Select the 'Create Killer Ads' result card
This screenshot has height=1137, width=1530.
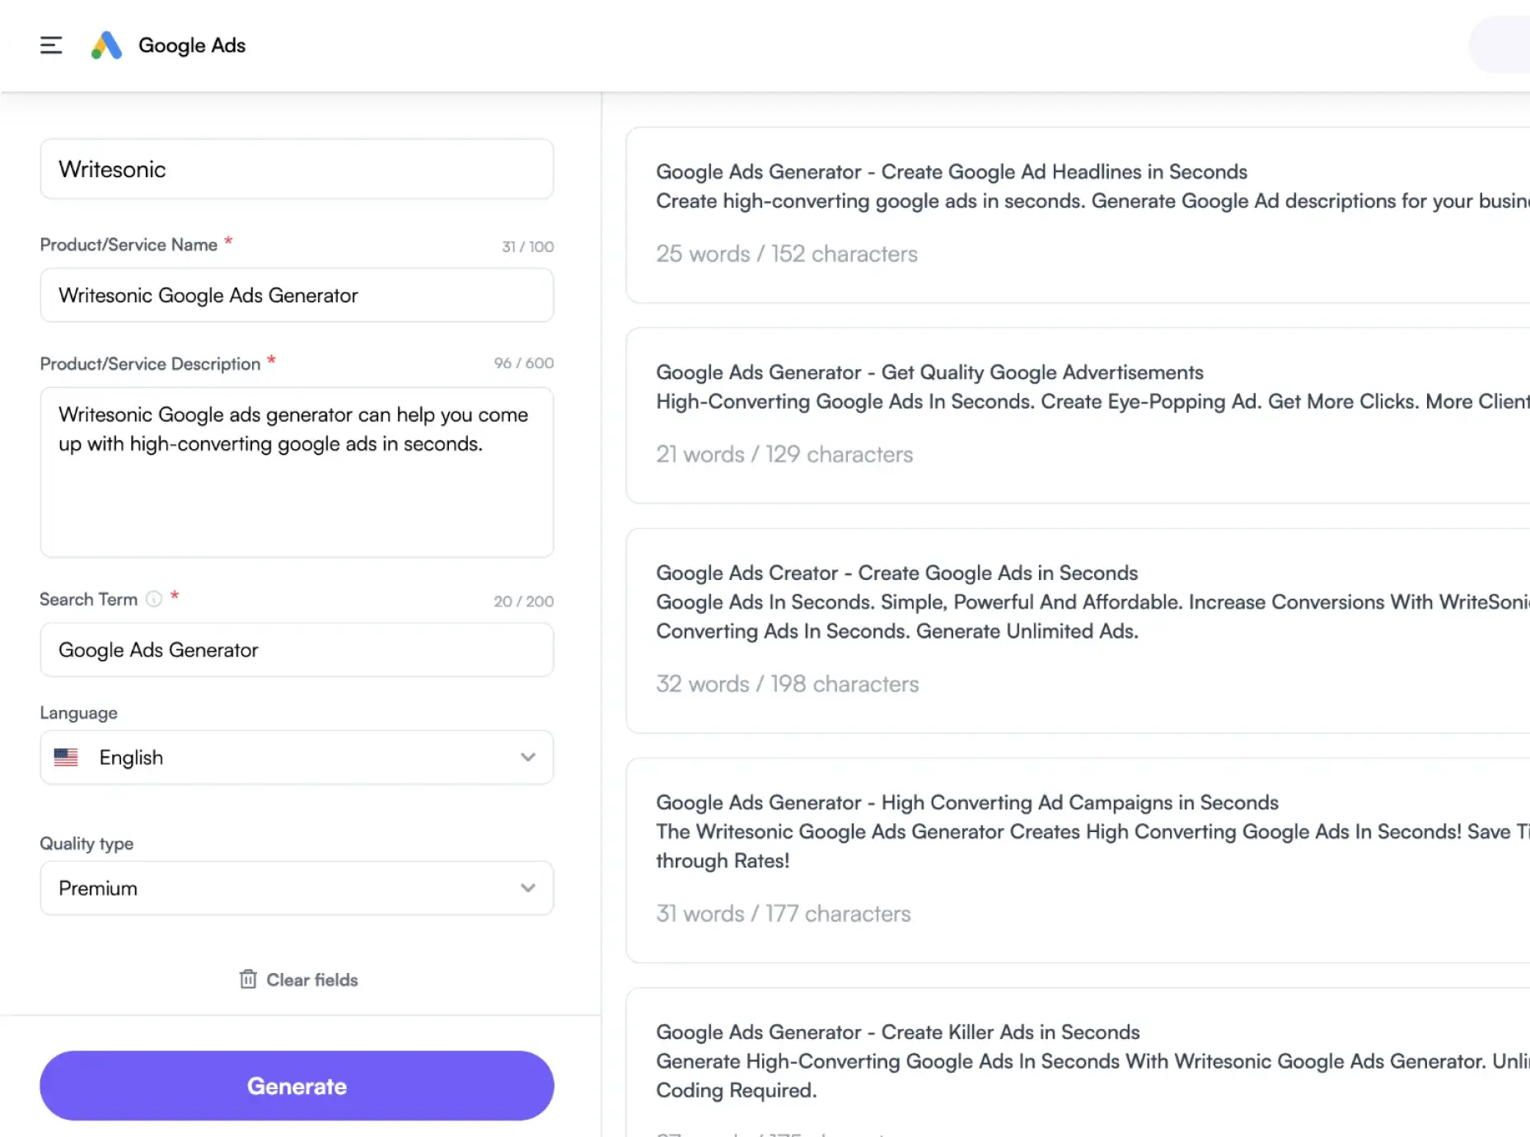coord(1071,1063)
